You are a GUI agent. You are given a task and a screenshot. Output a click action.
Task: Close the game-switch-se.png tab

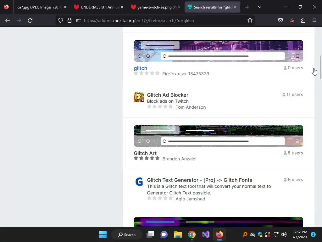[x=179, y=7]
